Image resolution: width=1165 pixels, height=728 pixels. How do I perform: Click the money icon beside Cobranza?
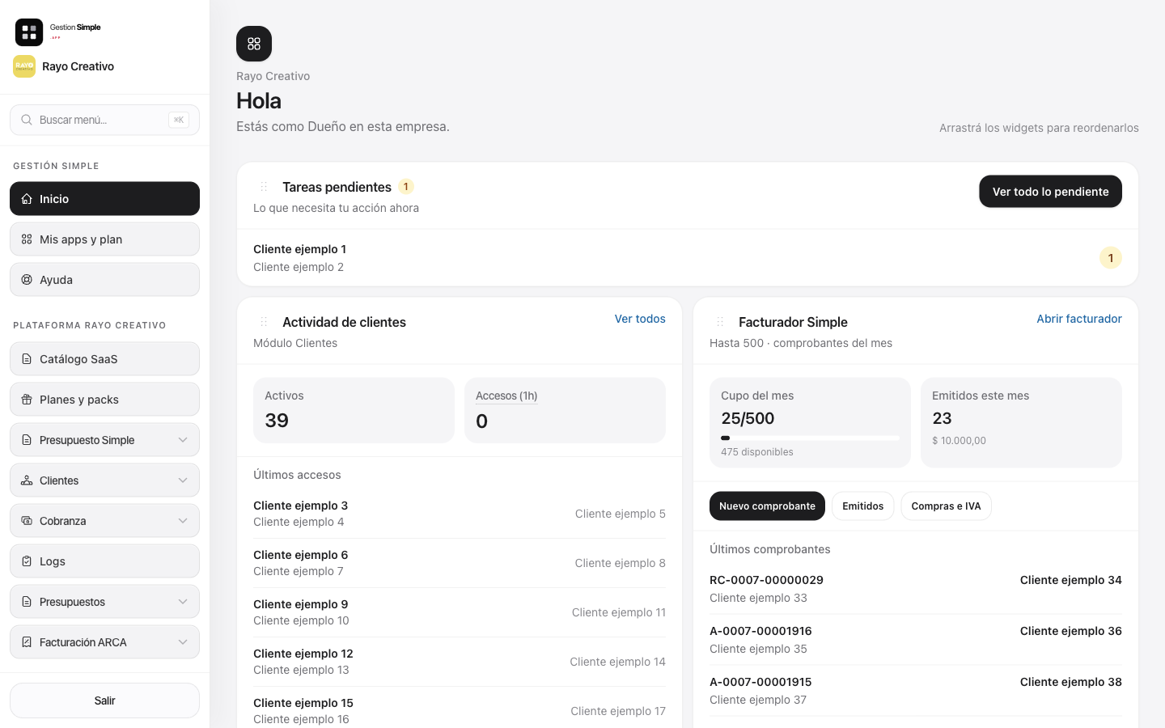point(27,521)
